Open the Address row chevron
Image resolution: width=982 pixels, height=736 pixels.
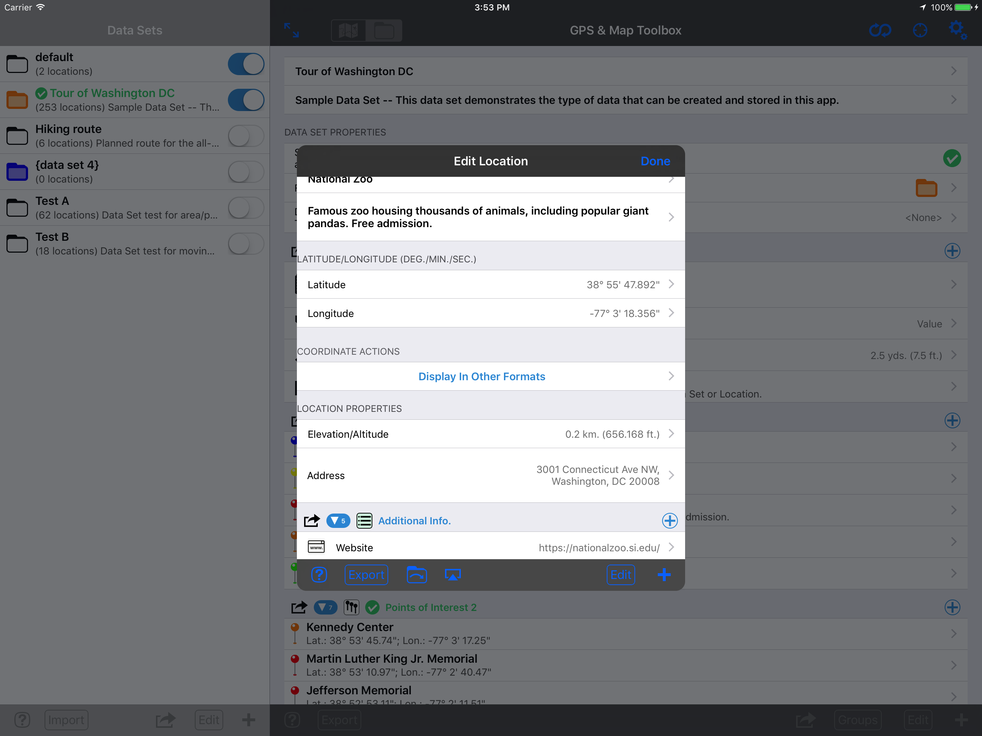click(671, 475)
